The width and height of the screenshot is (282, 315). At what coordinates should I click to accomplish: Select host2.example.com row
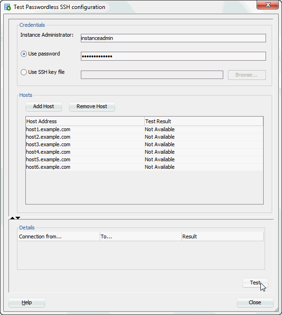144,137
